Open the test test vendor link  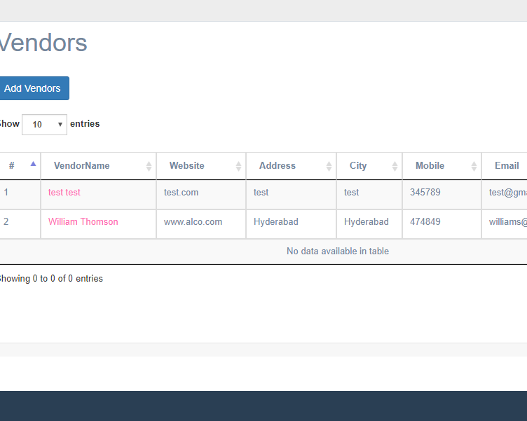(64, 192)
